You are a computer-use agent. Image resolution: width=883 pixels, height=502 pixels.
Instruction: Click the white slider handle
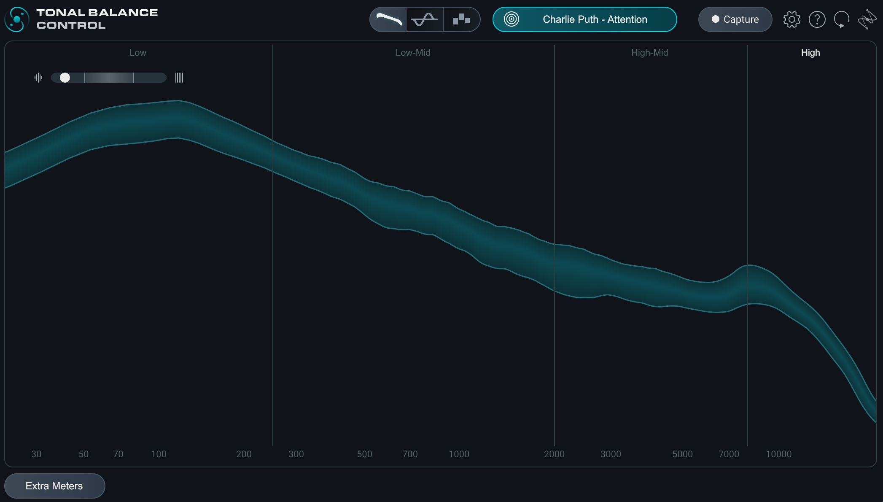click(x=65, y=78)
